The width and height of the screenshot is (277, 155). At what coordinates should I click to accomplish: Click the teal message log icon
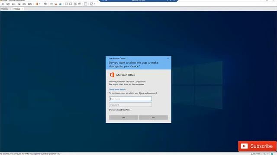(x=272, y=154)
